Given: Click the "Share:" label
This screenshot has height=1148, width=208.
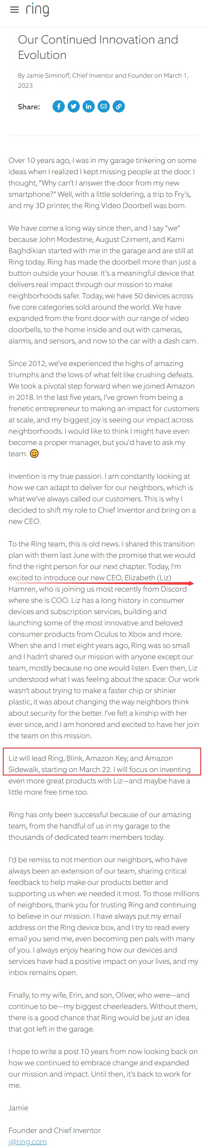Looking at the screenshot, I should (29, 107).
